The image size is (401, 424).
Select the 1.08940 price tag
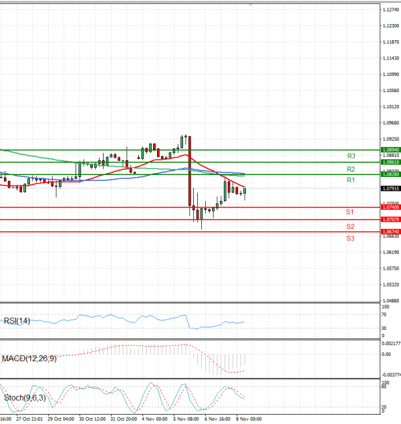[x=391, y=150]
